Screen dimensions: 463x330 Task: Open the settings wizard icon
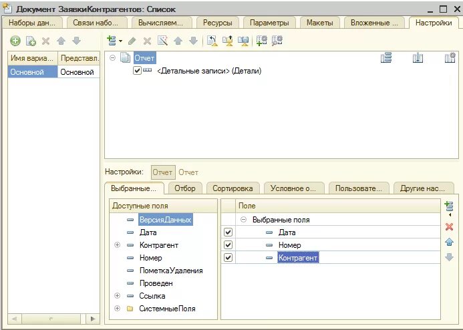163,41
